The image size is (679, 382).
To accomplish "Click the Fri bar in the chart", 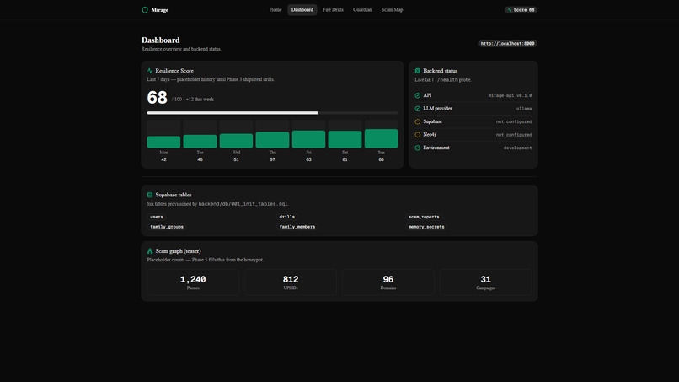I will [x=309, y=139].
